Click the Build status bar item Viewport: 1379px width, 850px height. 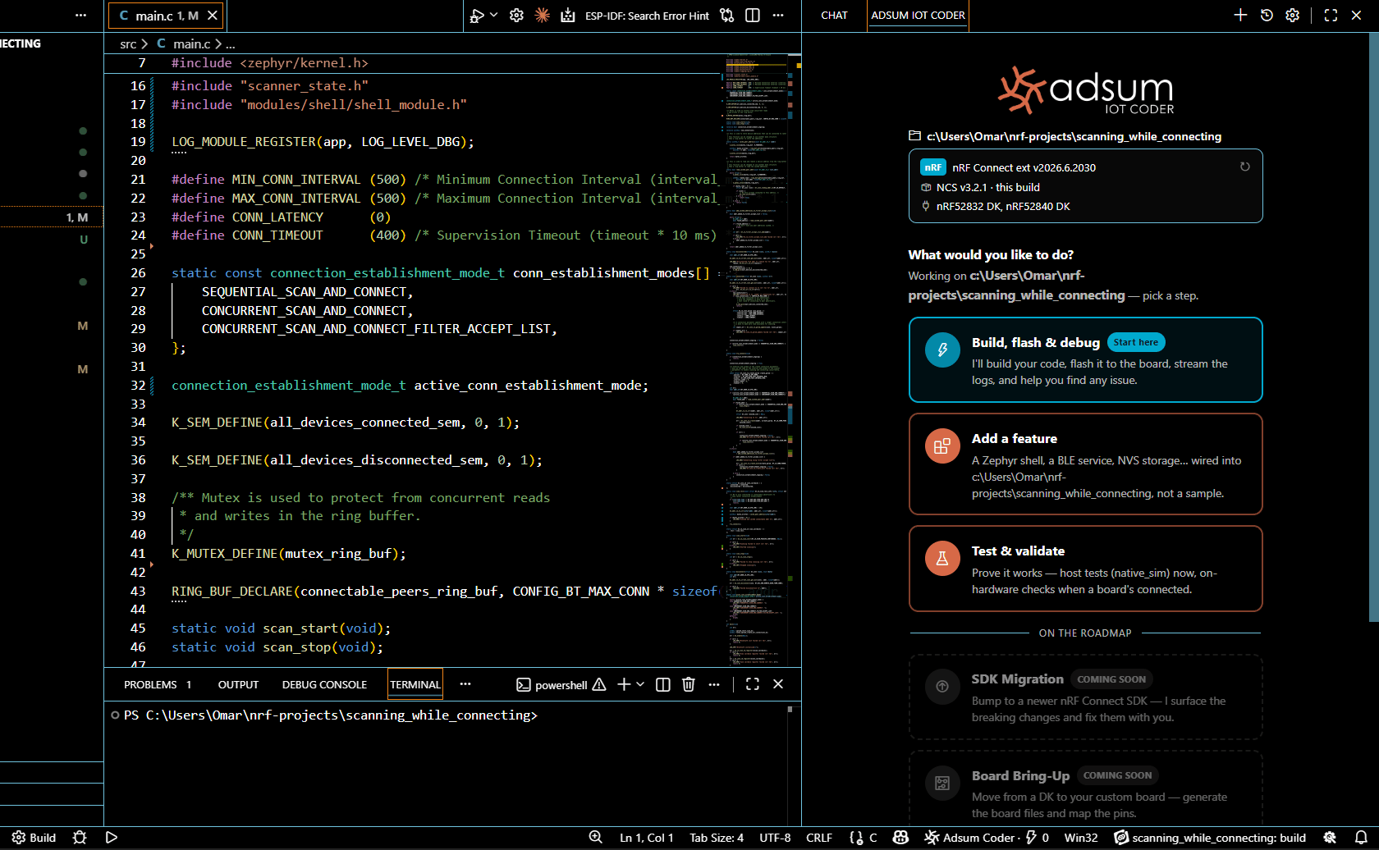point(34,838)
